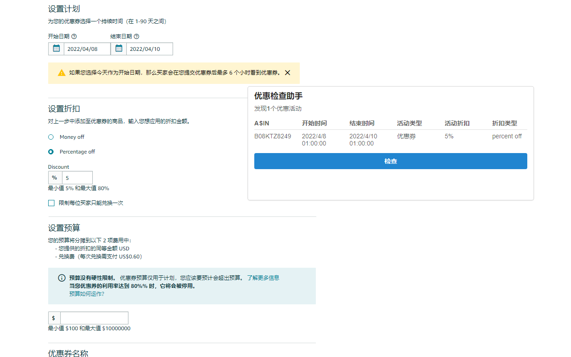Click the % prefix on the discount field

click(54, 177)
